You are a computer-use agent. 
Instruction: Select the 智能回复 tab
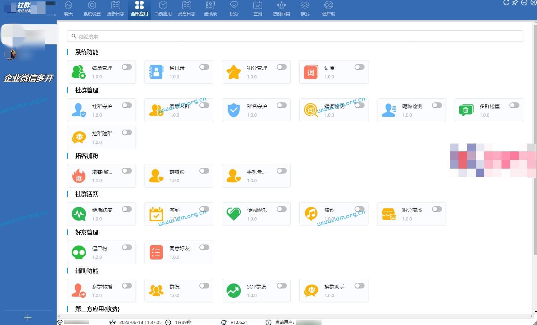pyautogui.click(x=281, y=9)
